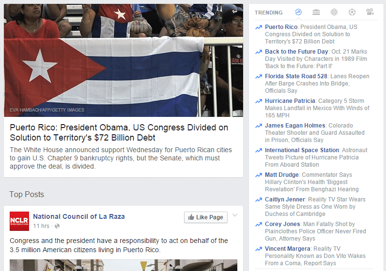This screenshot has width=386, height=271.
Task: Select the Top Trends arrow icon
Action: point(298,12)
